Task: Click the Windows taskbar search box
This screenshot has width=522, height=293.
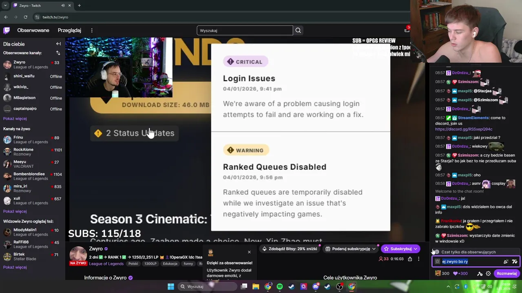Action: pos(208,286)
